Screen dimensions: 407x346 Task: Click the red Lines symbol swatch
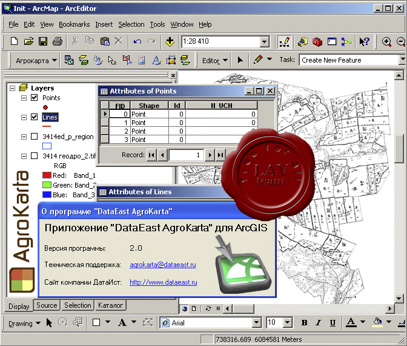pos(47,126)
